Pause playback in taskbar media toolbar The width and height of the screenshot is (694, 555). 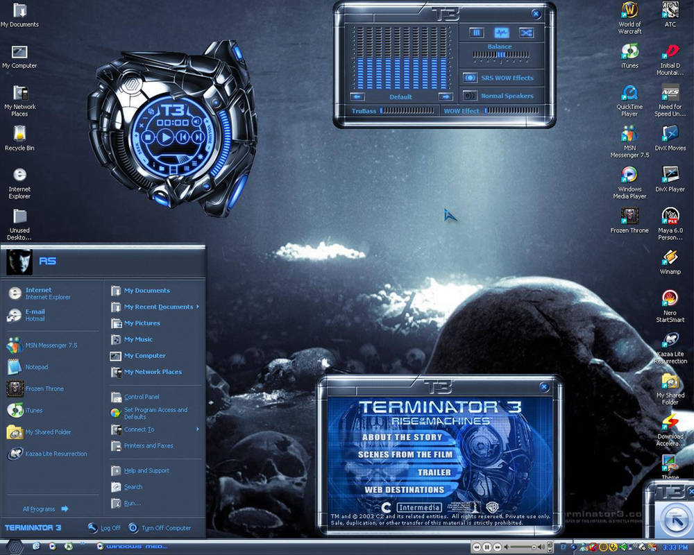point(487,547)
